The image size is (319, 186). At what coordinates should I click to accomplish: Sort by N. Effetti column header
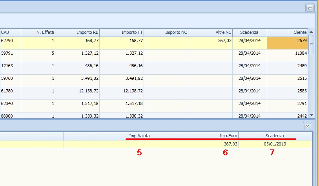(x=38, y=32)
